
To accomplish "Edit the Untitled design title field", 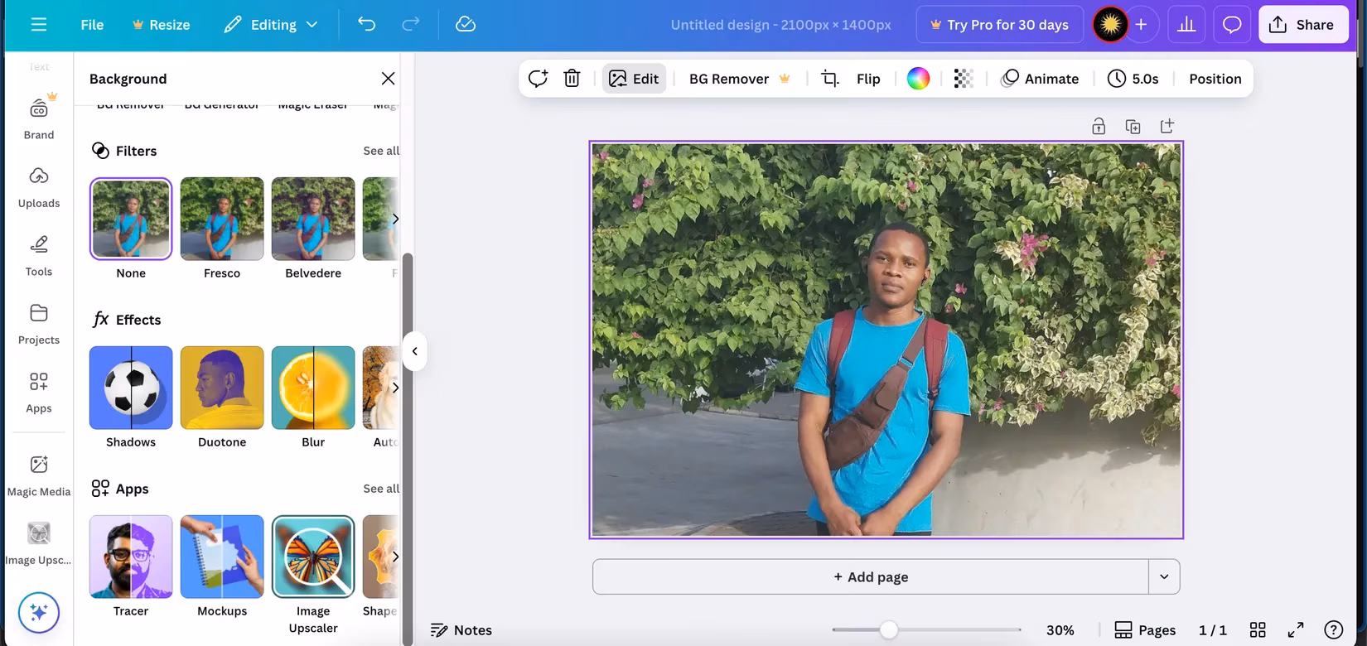I will (x=780, y=25).
